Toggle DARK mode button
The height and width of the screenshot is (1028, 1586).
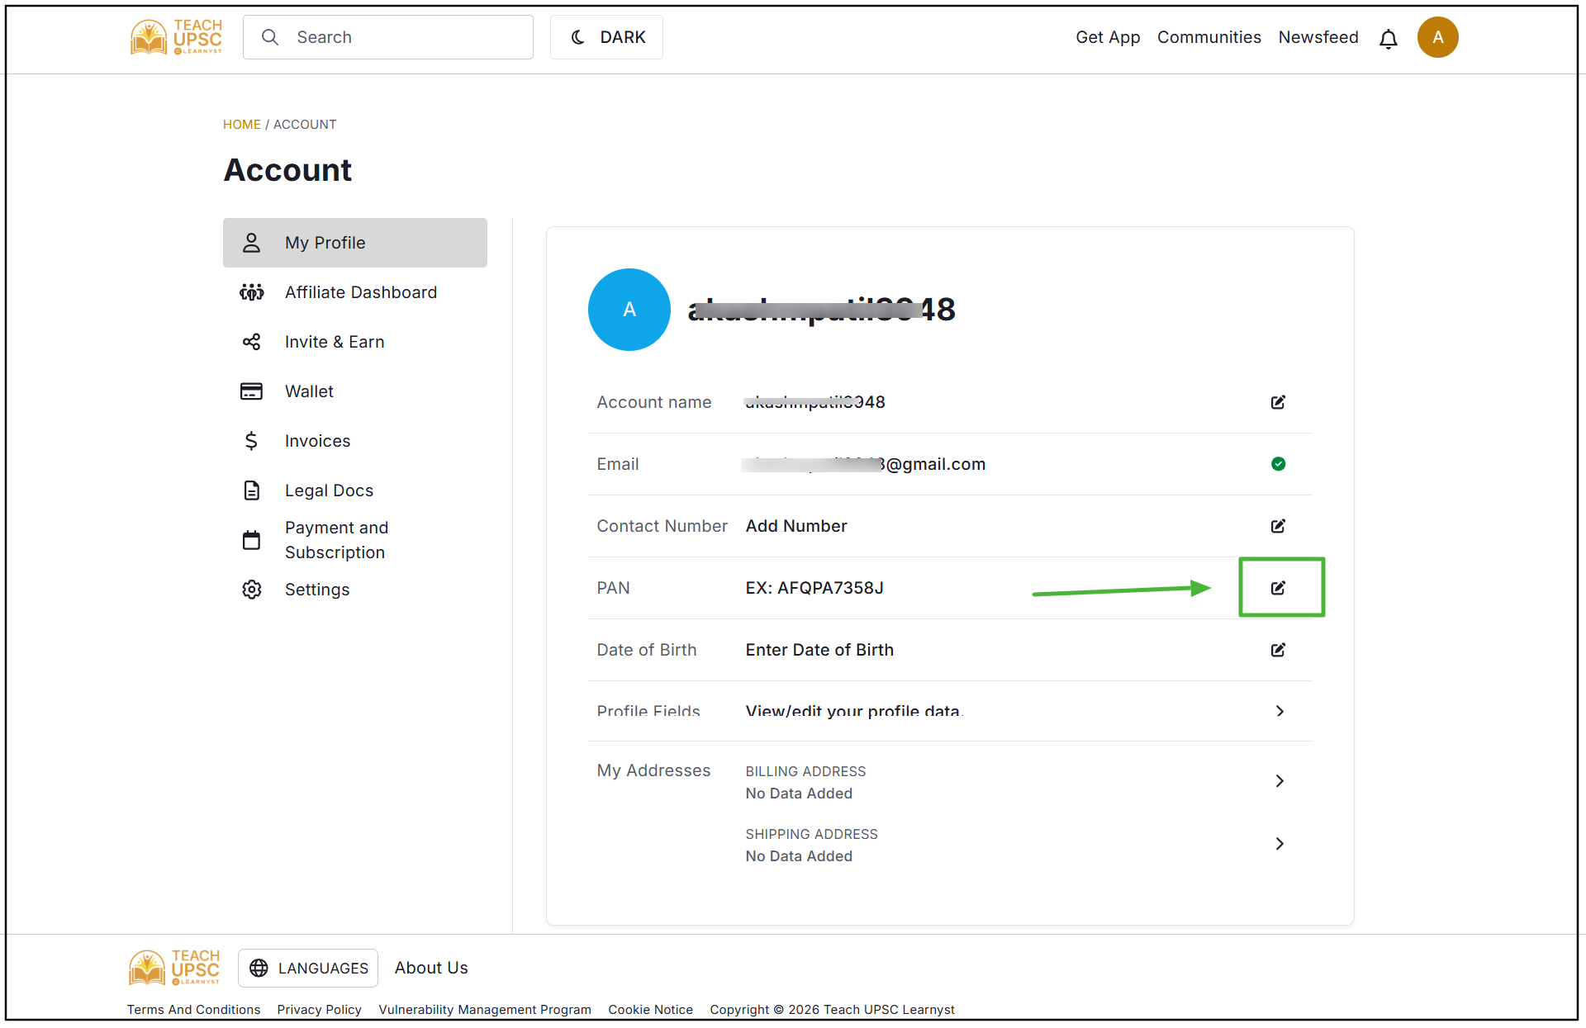point(606,37)
